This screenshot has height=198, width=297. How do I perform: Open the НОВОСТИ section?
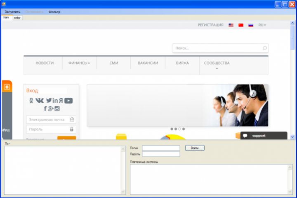45,63
